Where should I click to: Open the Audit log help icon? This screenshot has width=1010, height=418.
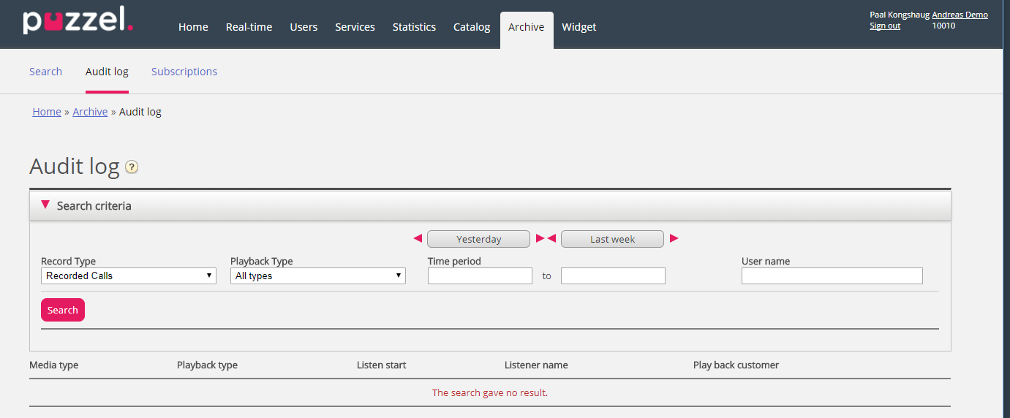pyautogui.click(x=132, y=167)
